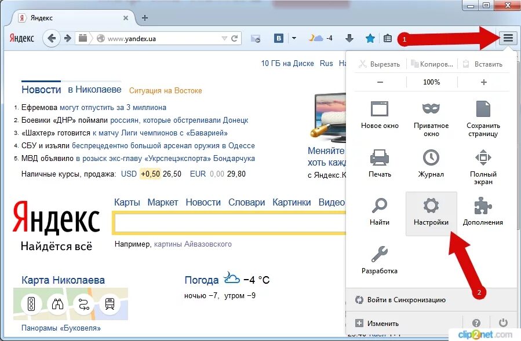This screenshot has width=521, height=341.
Task: Click the USD exchange rate link
Action: tap(129, 174)
